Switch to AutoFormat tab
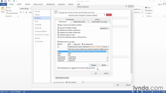 70,19
